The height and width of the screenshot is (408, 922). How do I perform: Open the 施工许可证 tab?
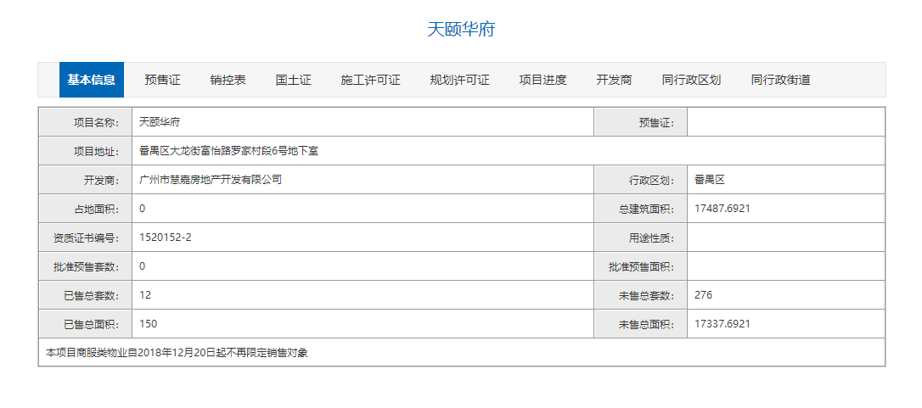tap(370, 80)
